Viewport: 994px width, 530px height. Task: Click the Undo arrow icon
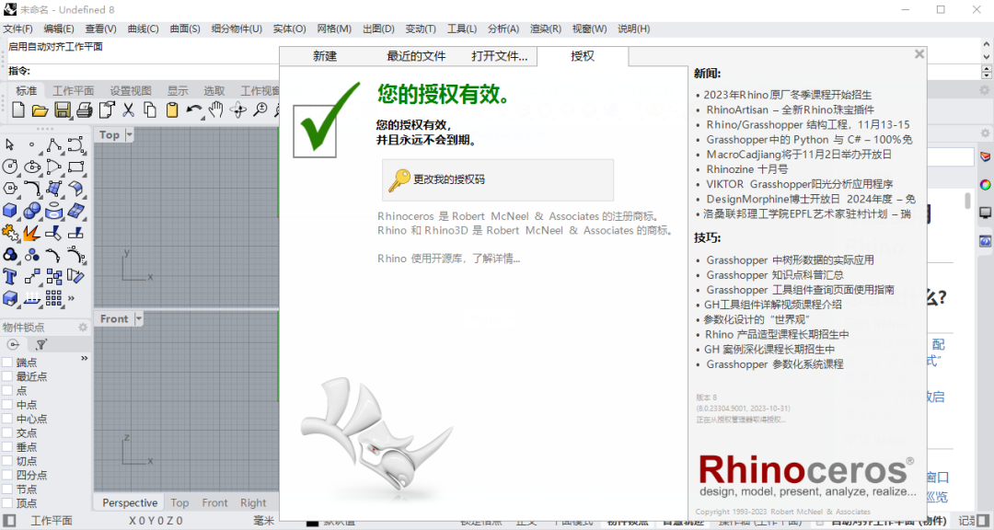192,110
